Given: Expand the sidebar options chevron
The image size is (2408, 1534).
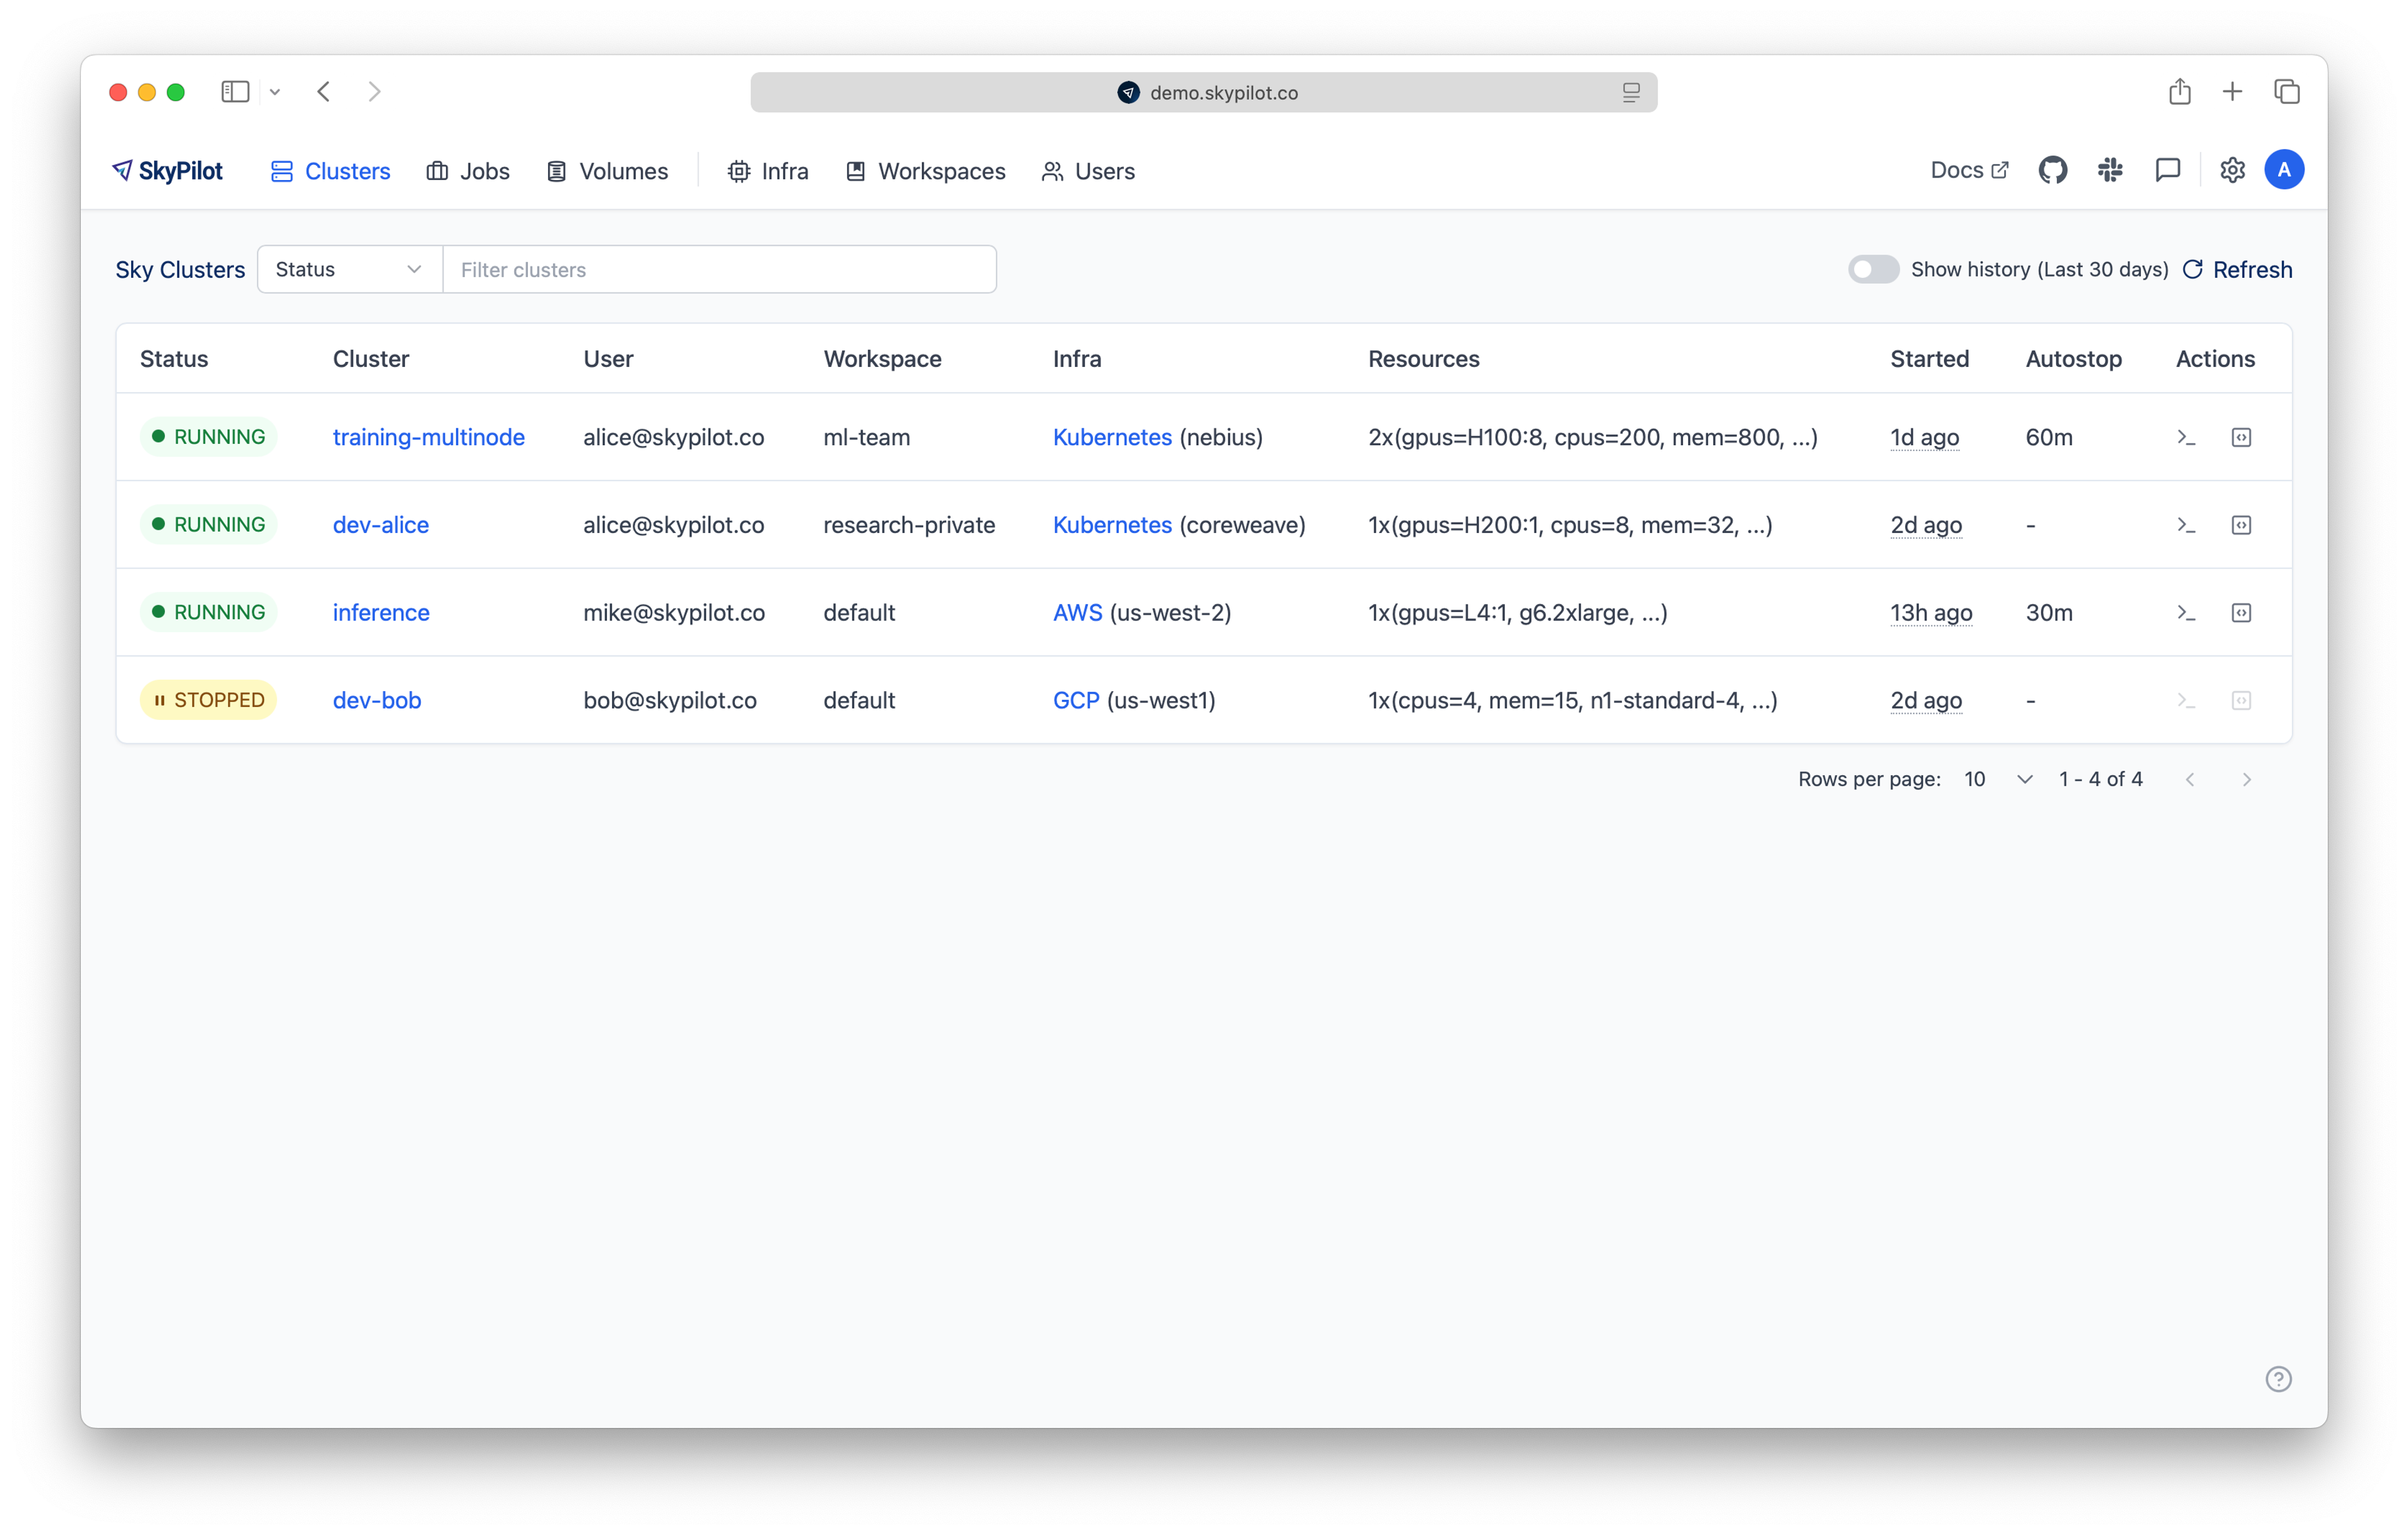Looking at the screenshot, I should (x=275, y=92).
